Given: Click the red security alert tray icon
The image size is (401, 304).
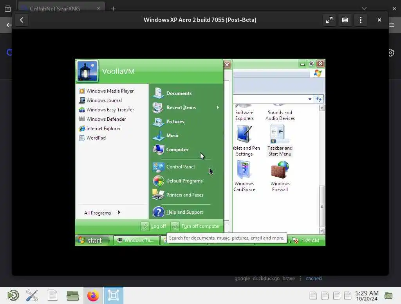Looking at the screenshot, I should (x=296, y=240).
